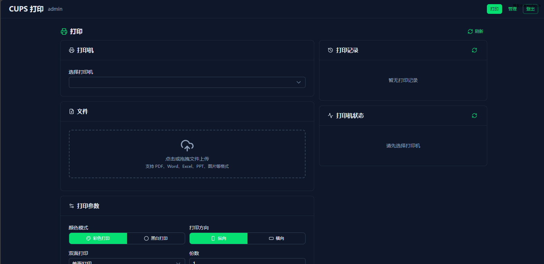Click the history icon beside 打印记录

click(330, 51)
